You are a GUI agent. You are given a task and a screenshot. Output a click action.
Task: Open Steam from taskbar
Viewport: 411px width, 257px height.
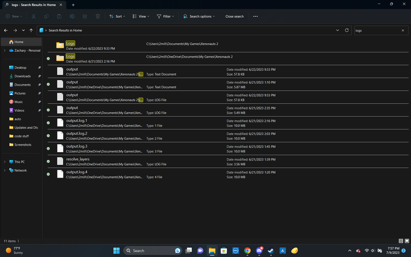(x=271, y=251)
